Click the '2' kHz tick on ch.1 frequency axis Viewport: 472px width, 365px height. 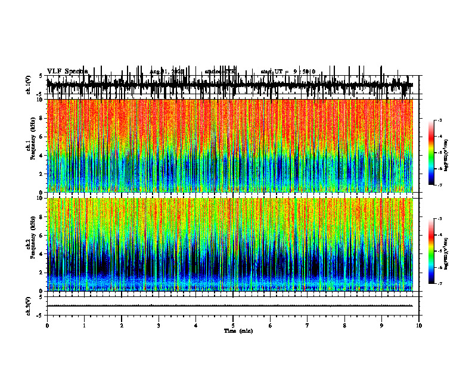(42, 174)
